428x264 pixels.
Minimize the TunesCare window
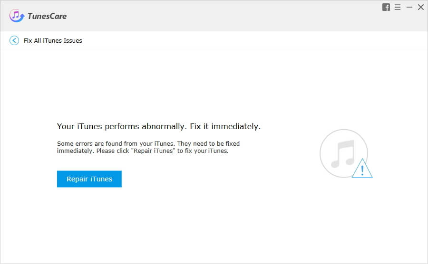pyautogui.click(x=409, y=7)
